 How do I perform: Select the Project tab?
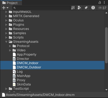(x=11, y=3)
